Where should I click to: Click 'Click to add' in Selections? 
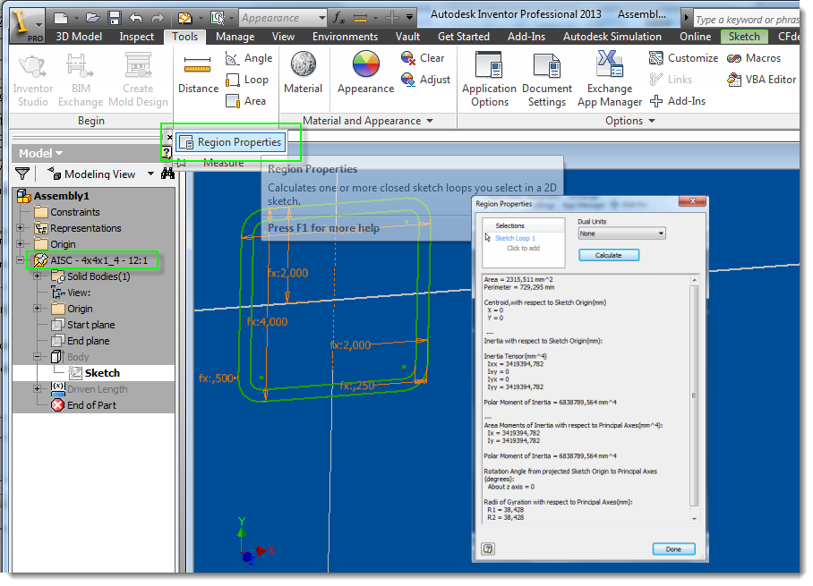[x=523, y=248]
